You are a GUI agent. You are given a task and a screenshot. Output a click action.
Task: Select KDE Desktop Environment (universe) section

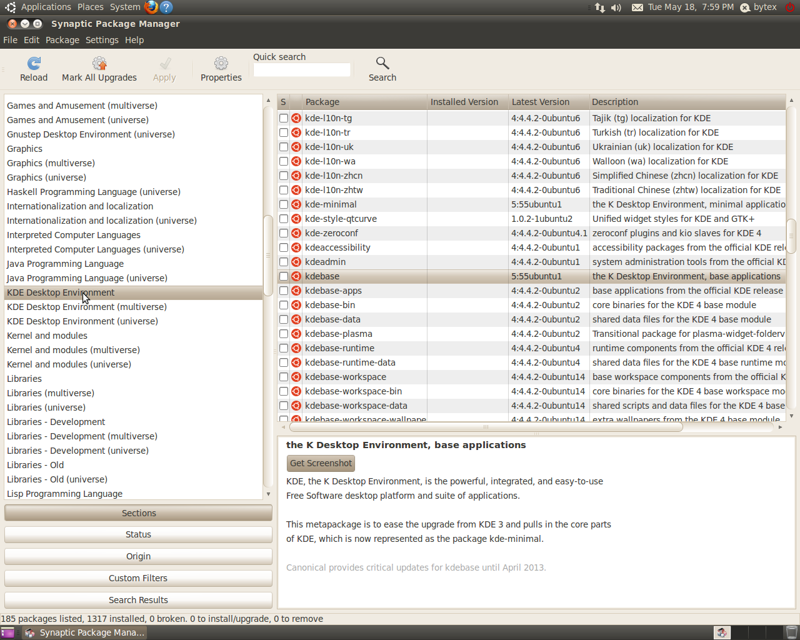point(82,321)
